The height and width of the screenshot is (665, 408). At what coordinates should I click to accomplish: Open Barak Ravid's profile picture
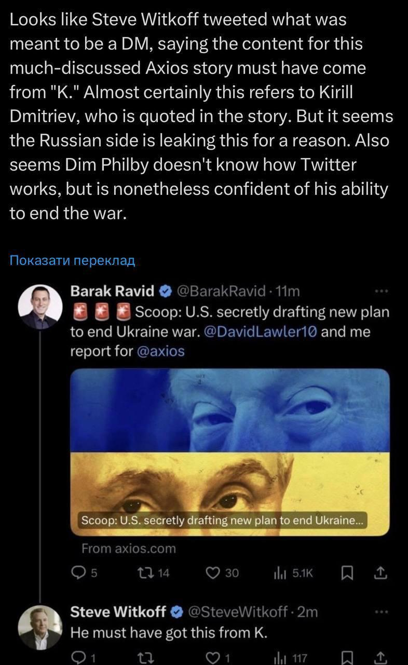[40, 307]
